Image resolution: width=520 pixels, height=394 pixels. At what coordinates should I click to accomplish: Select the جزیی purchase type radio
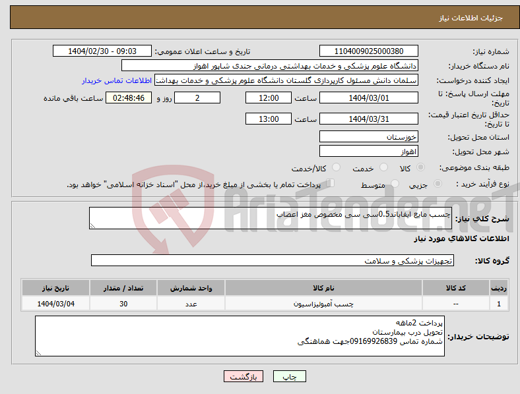coord(438,183)
